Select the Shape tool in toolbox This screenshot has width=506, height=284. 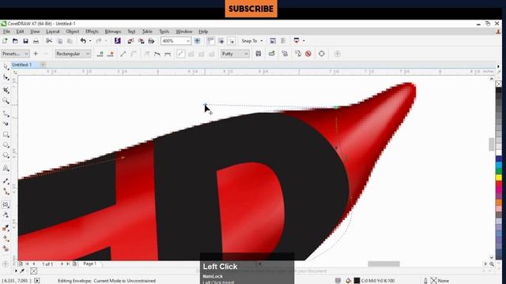pos(6,77)
